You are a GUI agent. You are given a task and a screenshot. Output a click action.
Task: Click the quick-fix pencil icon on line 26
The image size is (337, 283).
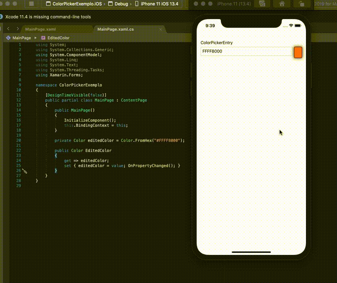coord(25,171)
